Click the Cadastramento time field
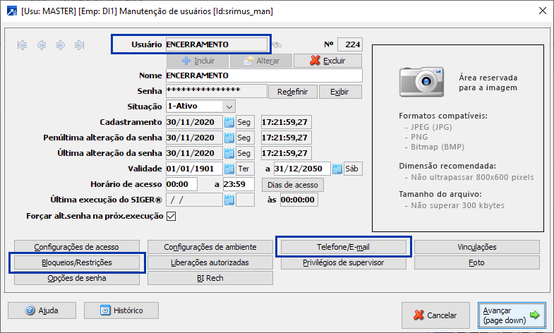 [x=287, y=122]
